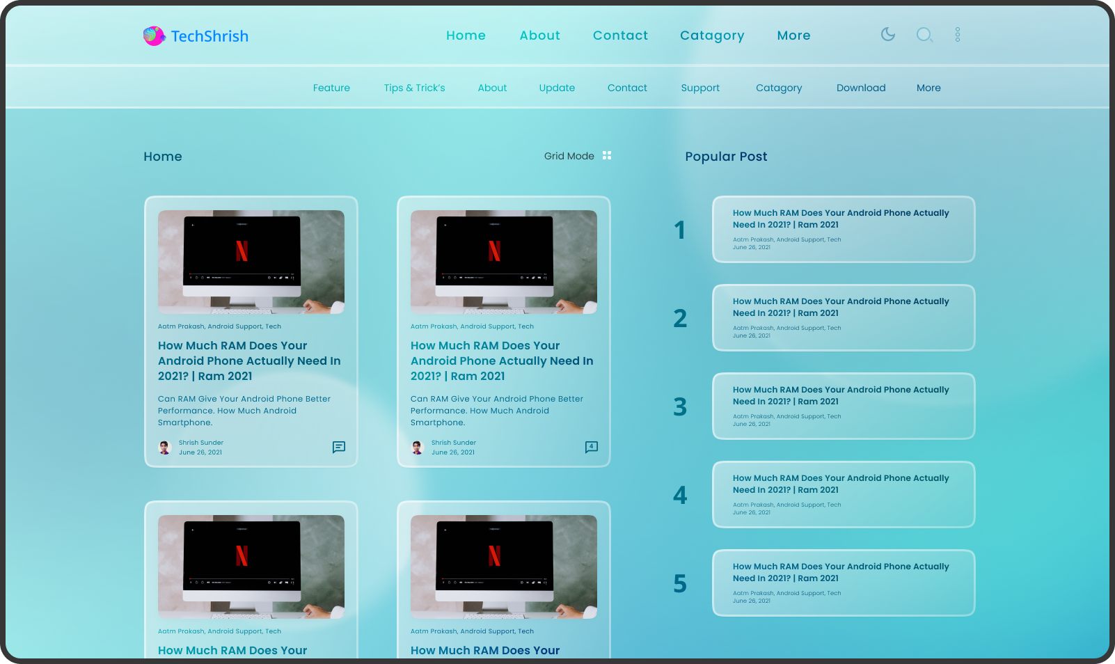Select Catagory in secondary menu
1115x664 pixels.
click(x=779, y=88)
